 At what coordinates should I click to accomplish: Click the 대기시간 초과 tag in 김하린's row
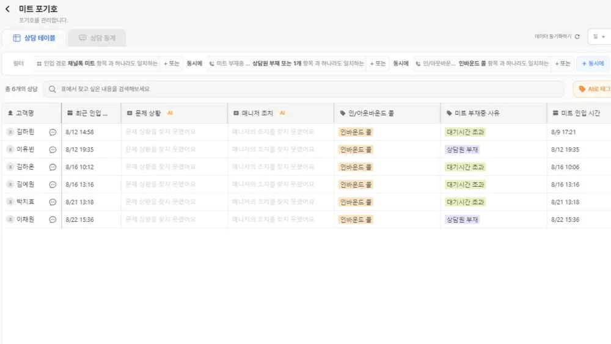click(x=465, y=132)
